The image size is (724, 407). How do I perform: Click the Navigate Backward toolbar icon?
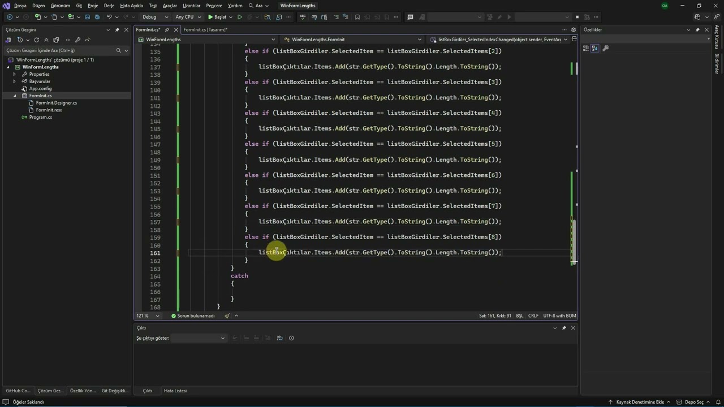(x=10, y=17)
